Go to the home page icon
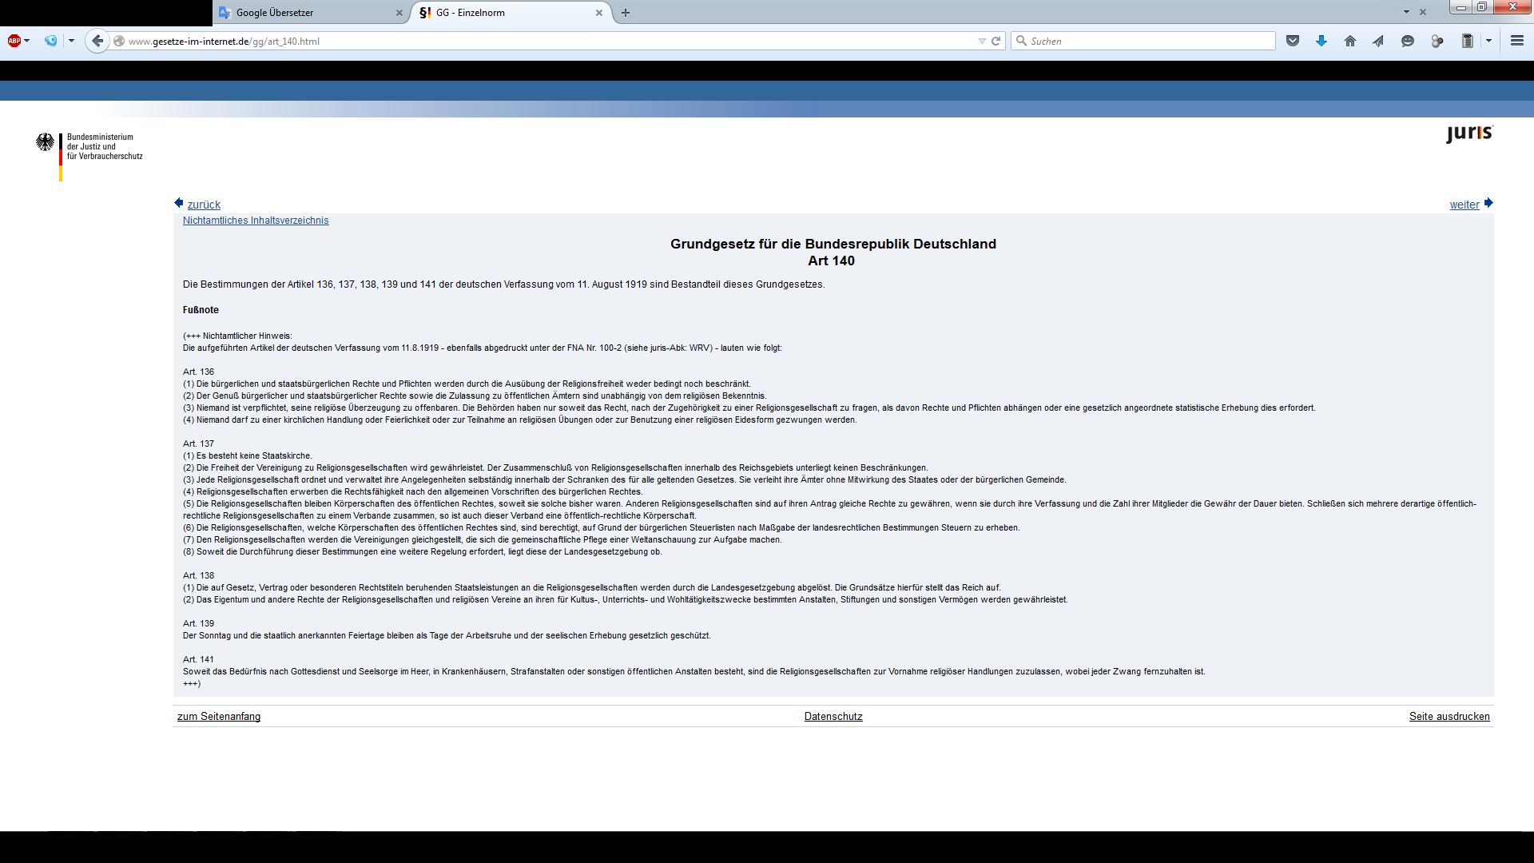The width and height of the screenshot is (1534, 863). coord(1350,41)
